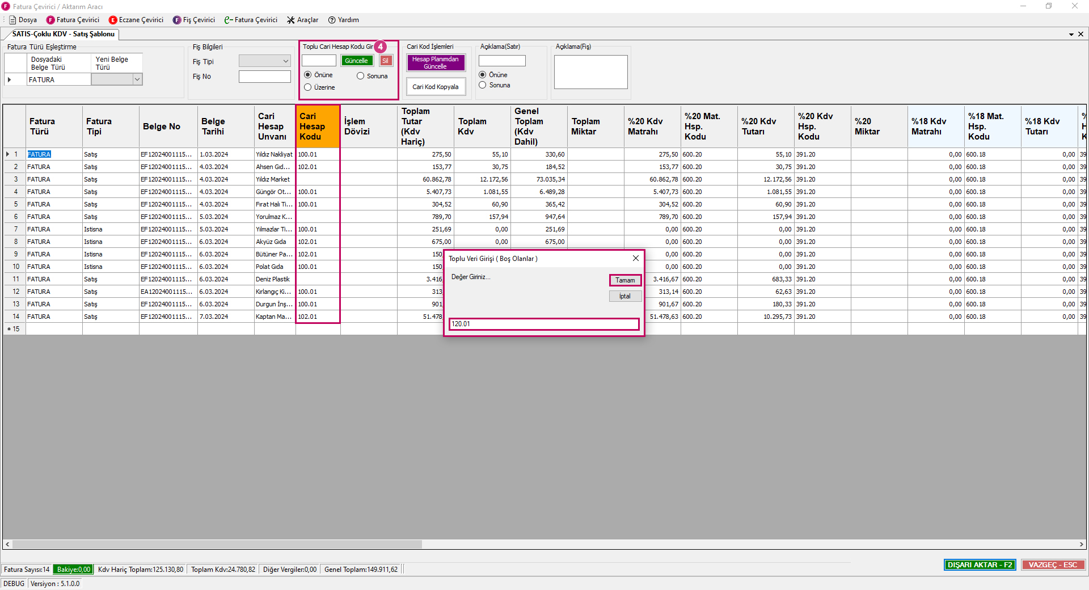Open the Dosya menu
Screen dimensions: 1089x590
click(x=23, y=20)
